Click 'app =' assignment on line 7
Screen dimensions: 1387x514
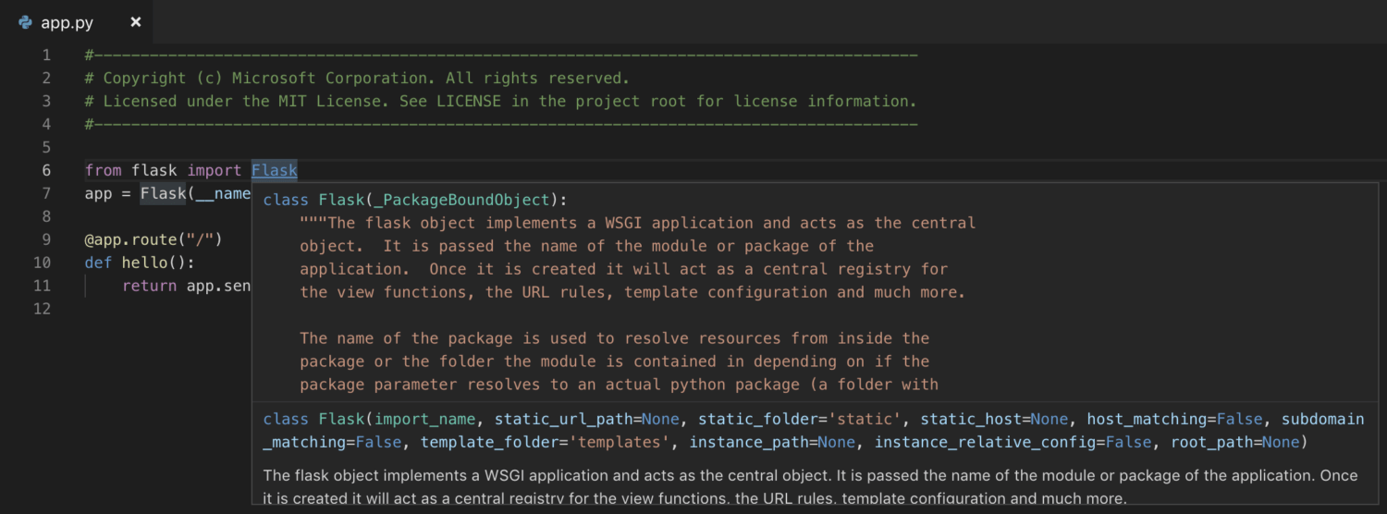[107, 193]
